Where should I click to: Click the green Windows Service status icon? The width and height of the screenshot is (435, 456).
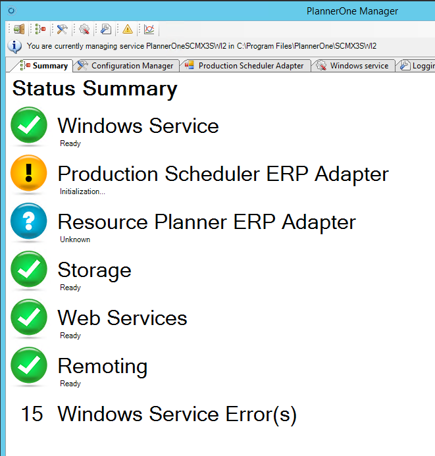(x=29, y=125)
